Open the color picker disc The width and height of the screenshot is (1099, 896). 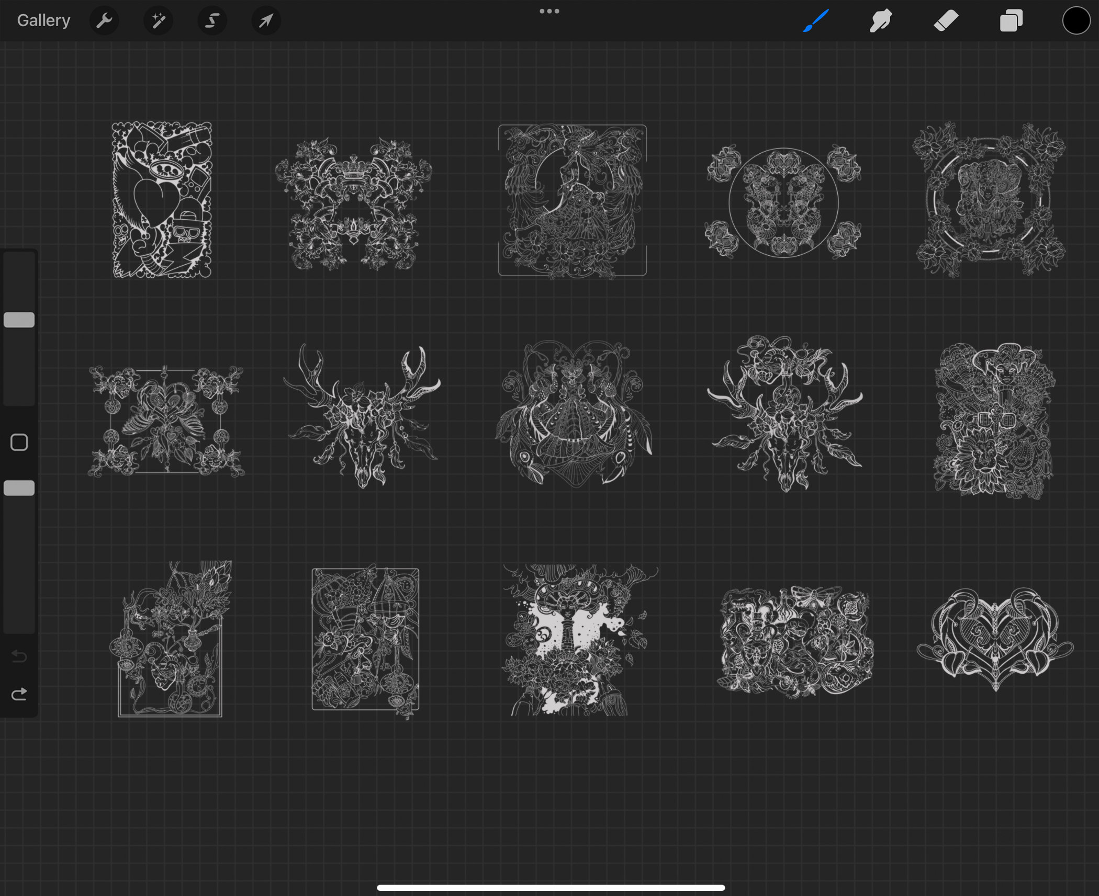click(x=1075, y=21)
